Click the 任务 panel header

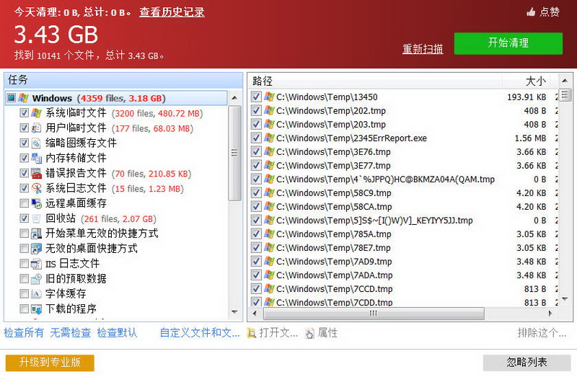(123, 80)
